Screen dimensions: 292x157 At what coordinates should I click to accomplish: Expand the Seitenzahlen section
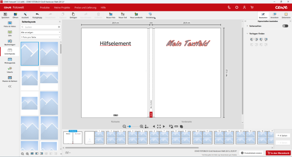point(247,26)
